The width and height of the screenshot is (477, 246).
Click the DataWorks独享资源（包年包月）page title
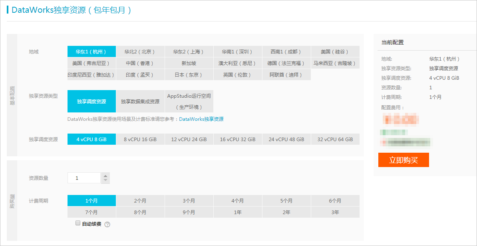coord(72,10)
